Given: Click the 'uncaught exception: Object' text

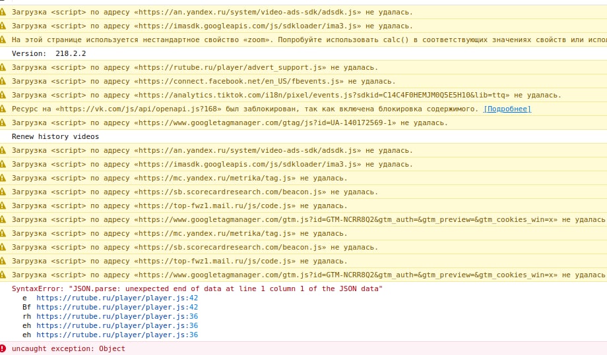Looking at the screenshot, I should (69, 348).
